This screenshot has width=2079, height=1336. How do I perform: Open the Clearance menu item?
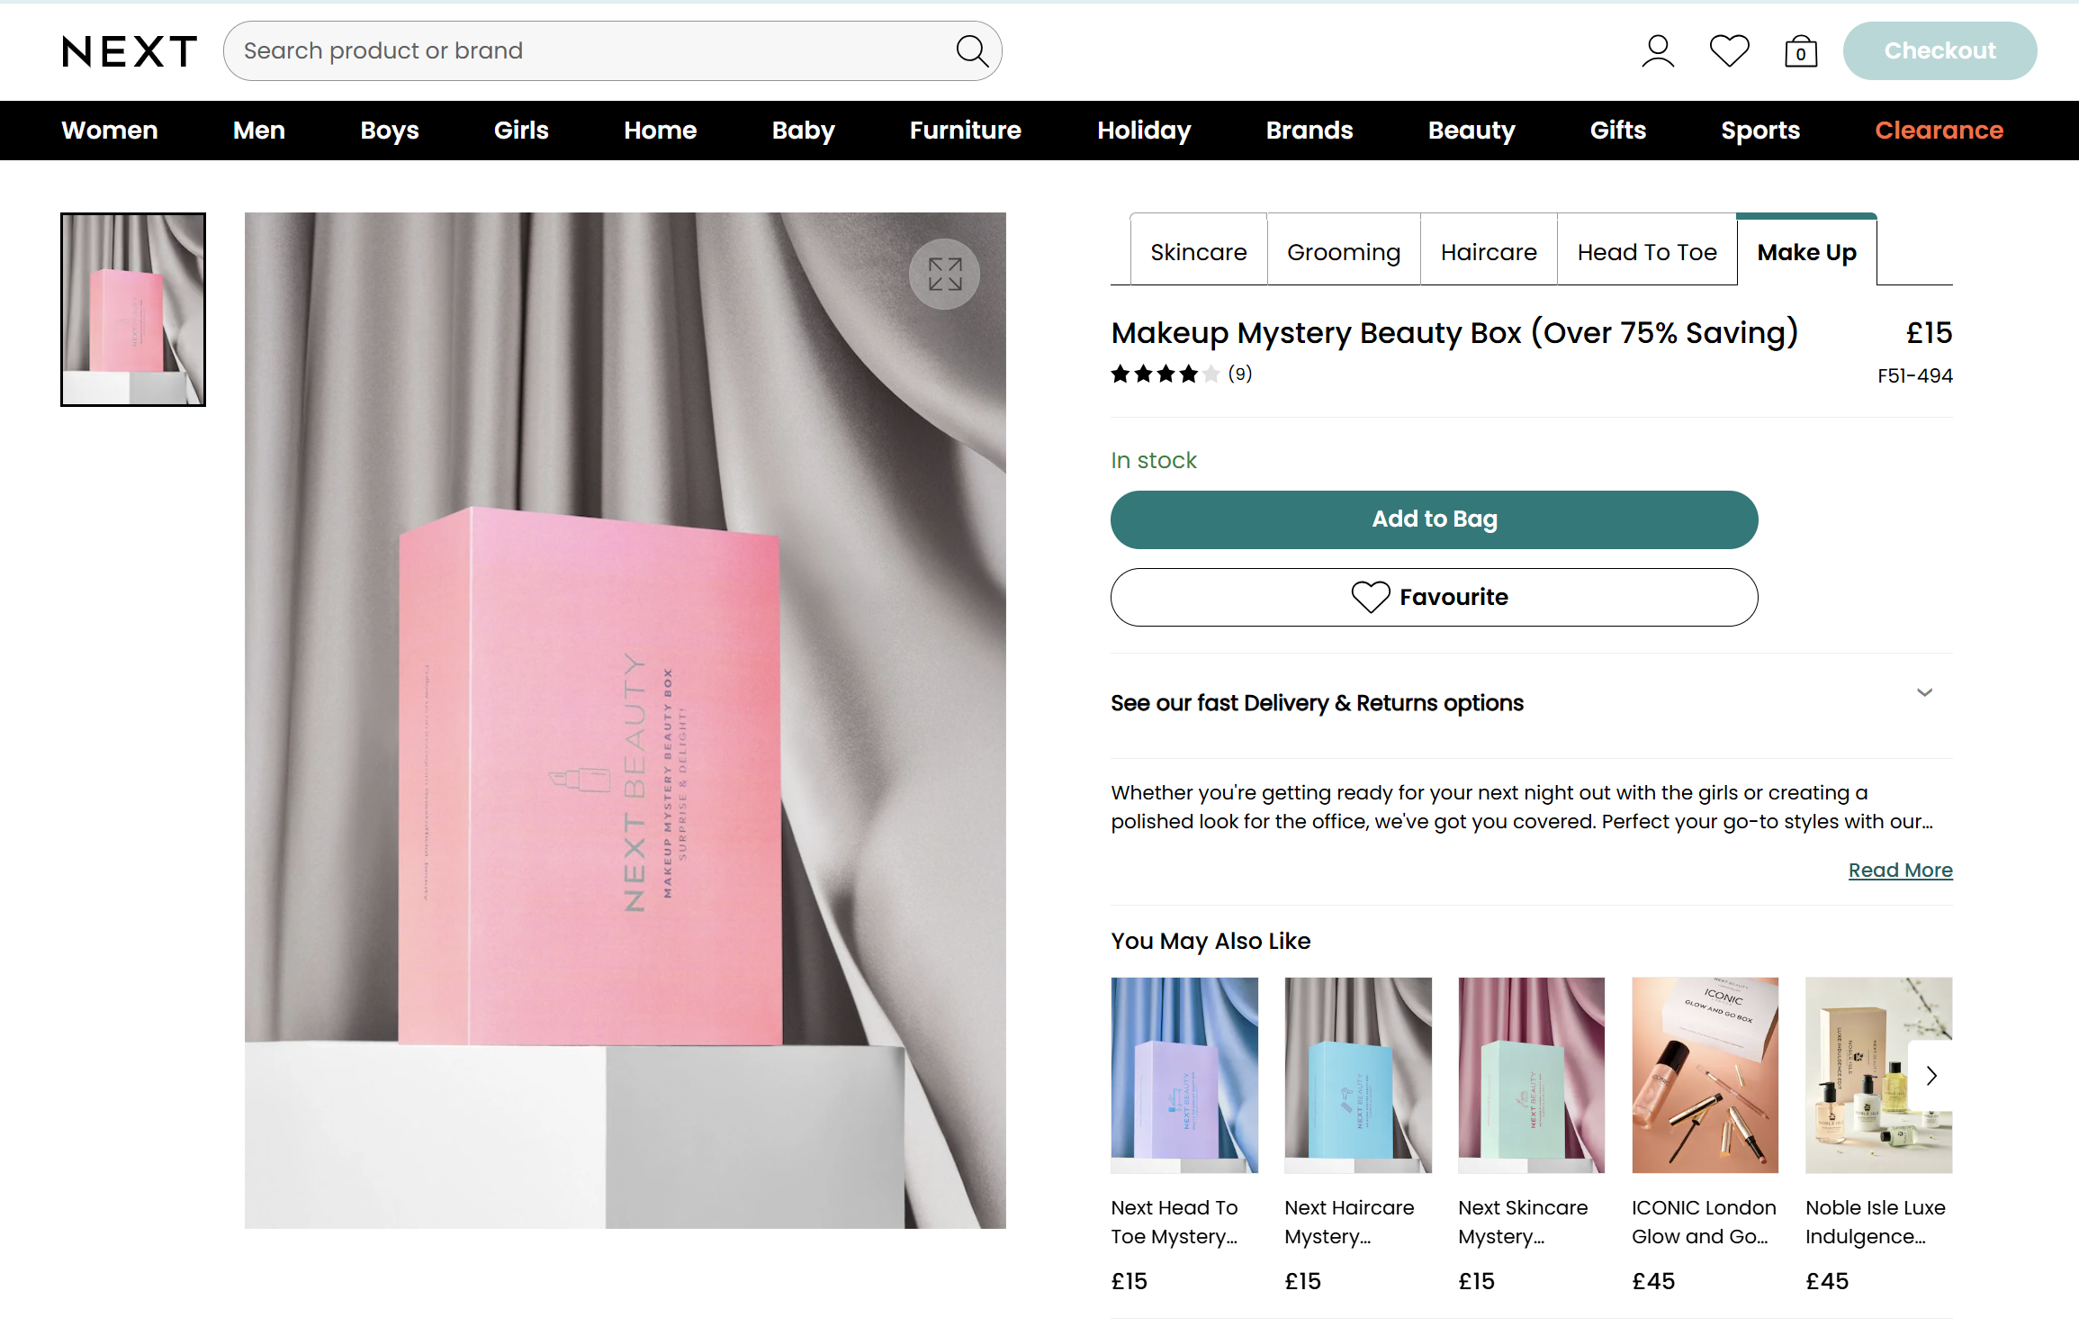click(1939, 131)
